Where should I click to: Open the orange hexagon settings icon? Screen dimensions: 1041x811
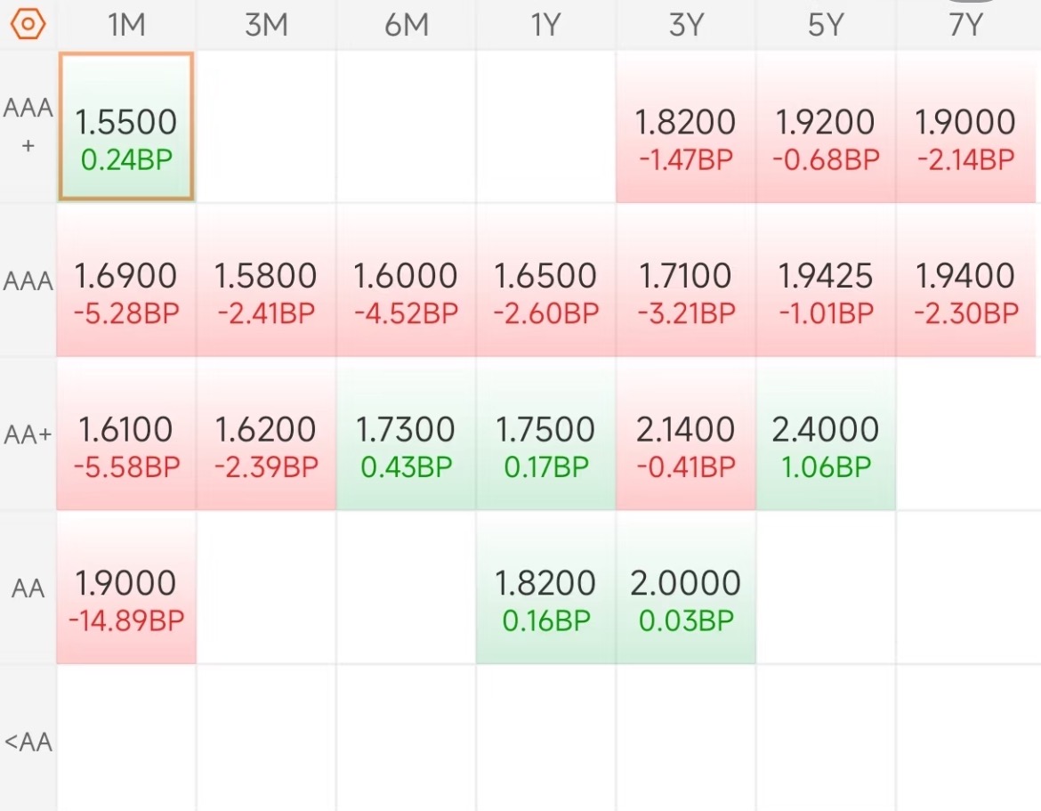28,25
